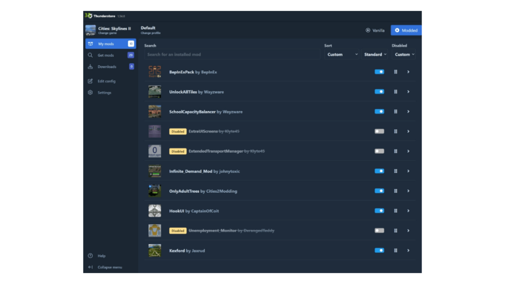
Task: Click the ExtraUIScreens mod icon
Action: point(154,131)
